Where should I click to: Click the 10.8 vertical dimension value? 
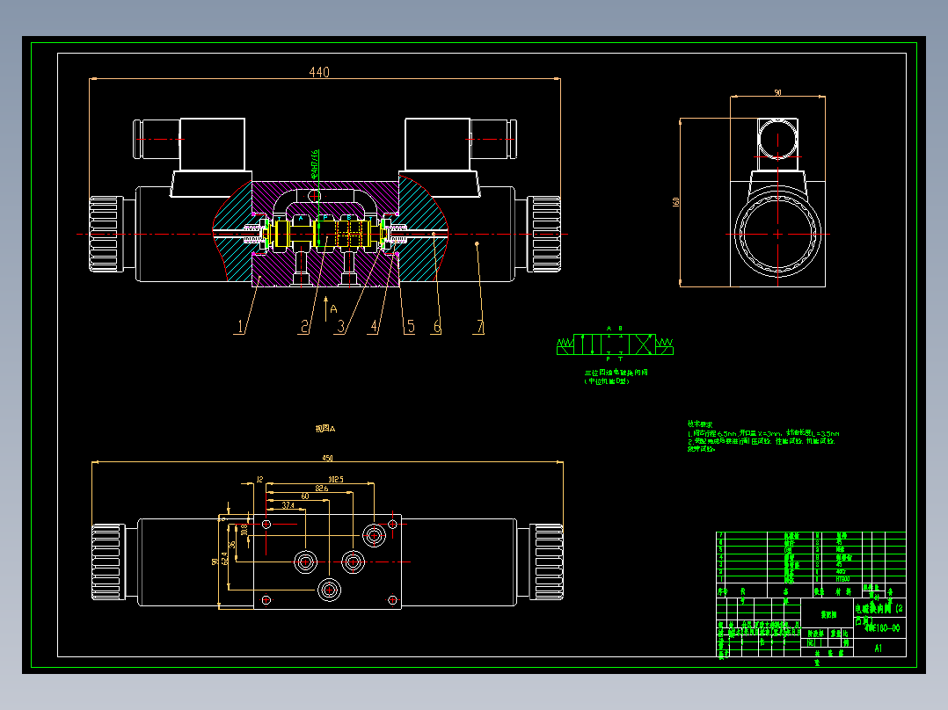click(244, 529)
